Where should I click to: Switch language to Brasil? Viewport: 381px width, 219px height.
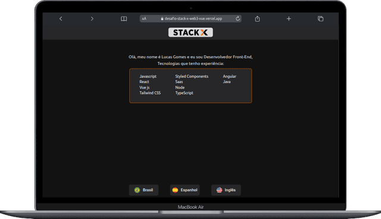(x=143, y=190)
